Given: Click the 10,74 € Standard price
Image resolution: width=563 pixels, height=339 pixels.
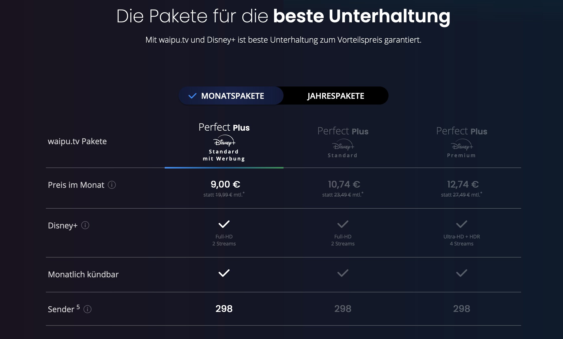Looking at the screenshot, I should (x=344, y=184).
